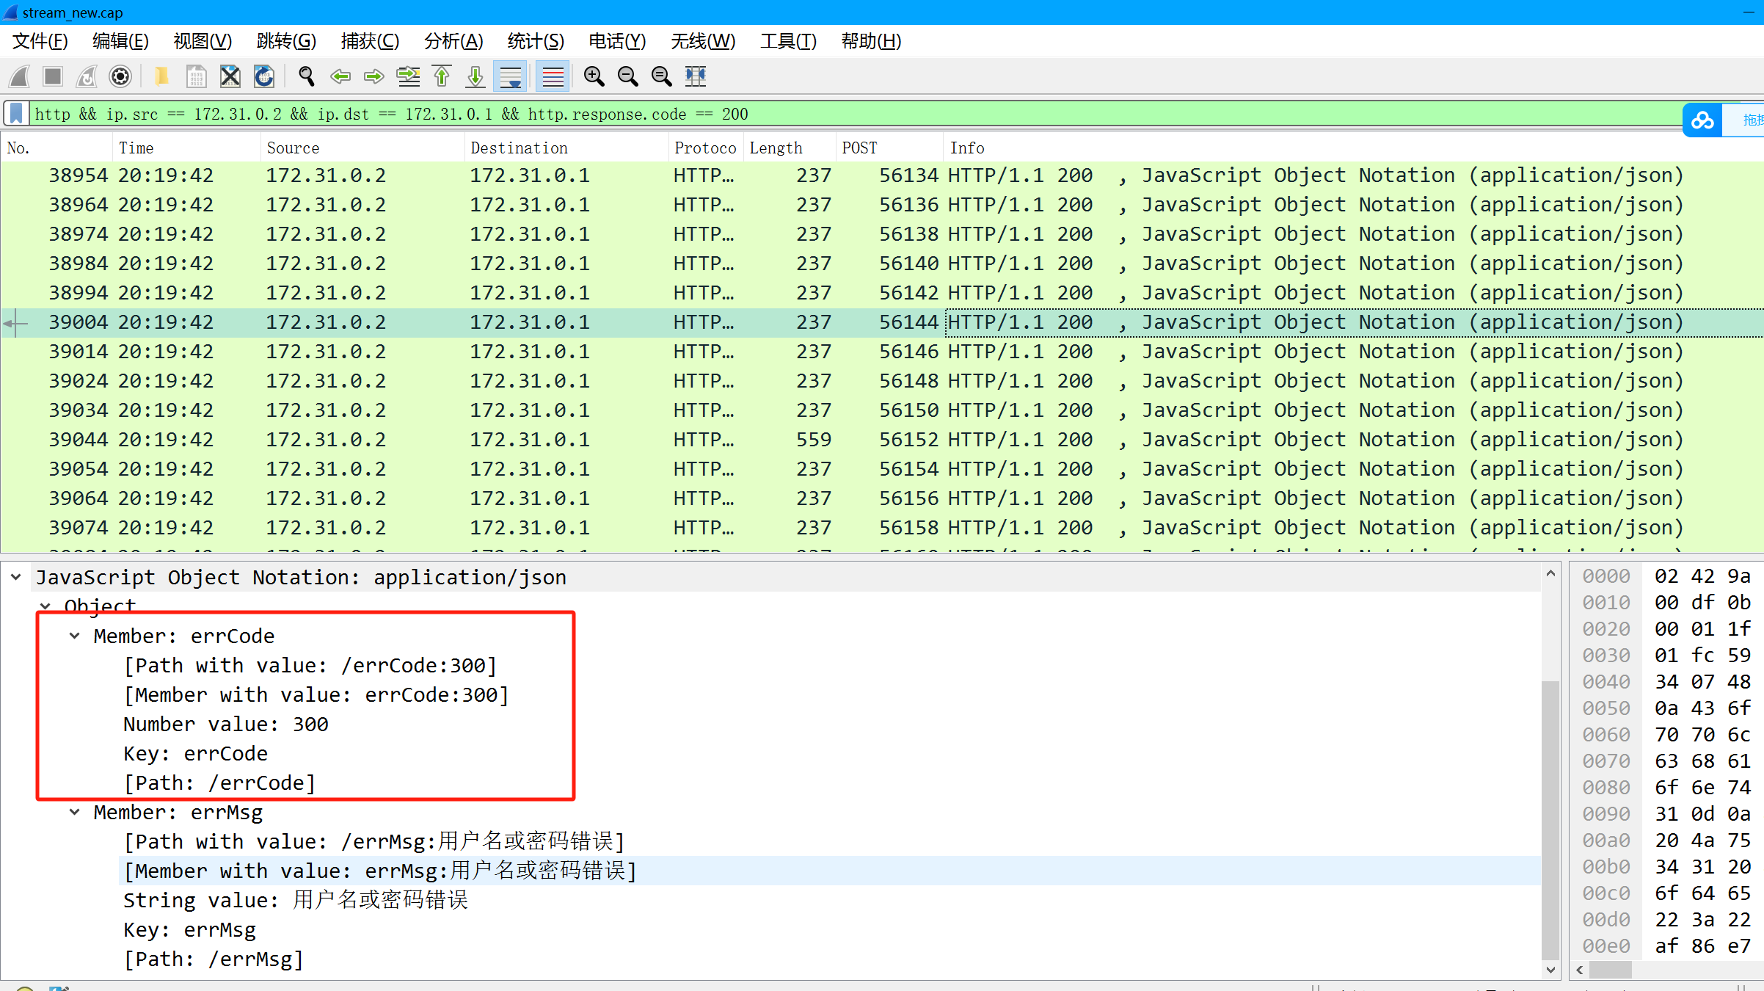Viewport: 1764px width, 991px height.
Task: Click the display filter bookmark icon
Action: (16, 114)
